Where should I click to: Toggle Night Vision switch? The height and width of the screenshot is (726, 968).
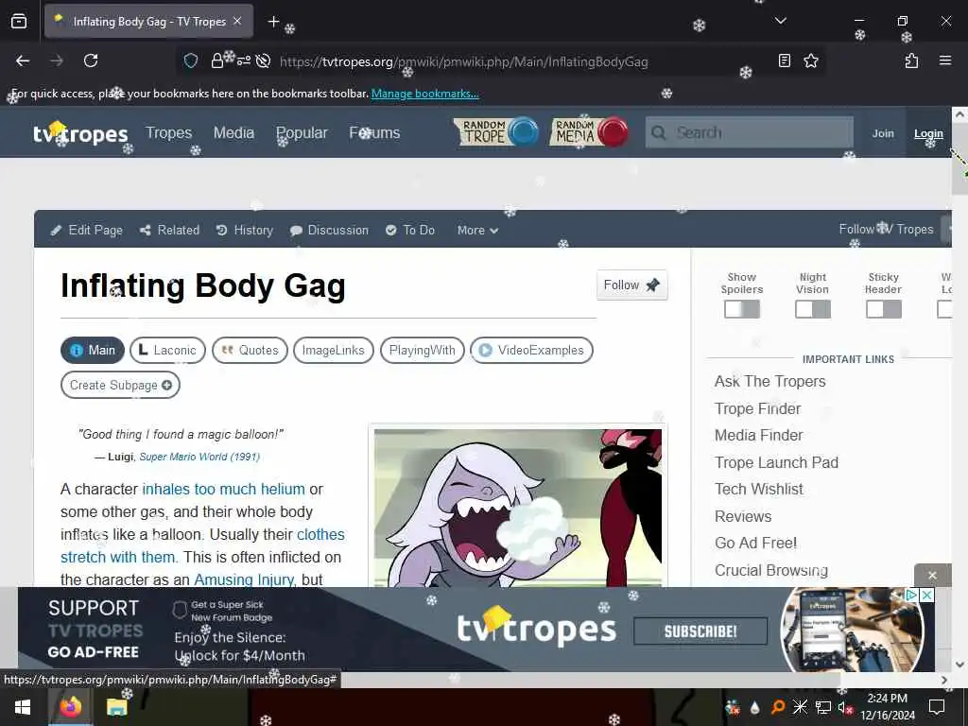(x=812, y=309)
